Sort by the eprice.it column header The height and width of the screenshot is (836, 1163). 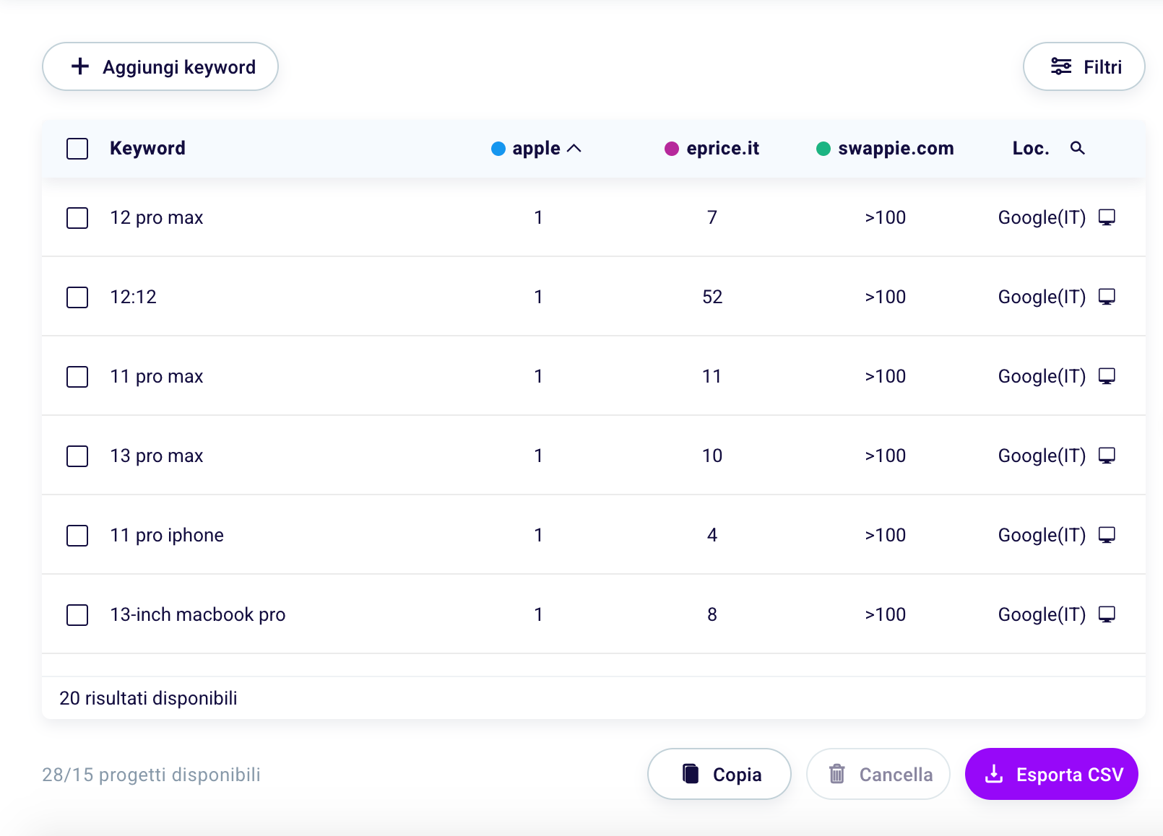pyautogui.click(x=722, y=149)
